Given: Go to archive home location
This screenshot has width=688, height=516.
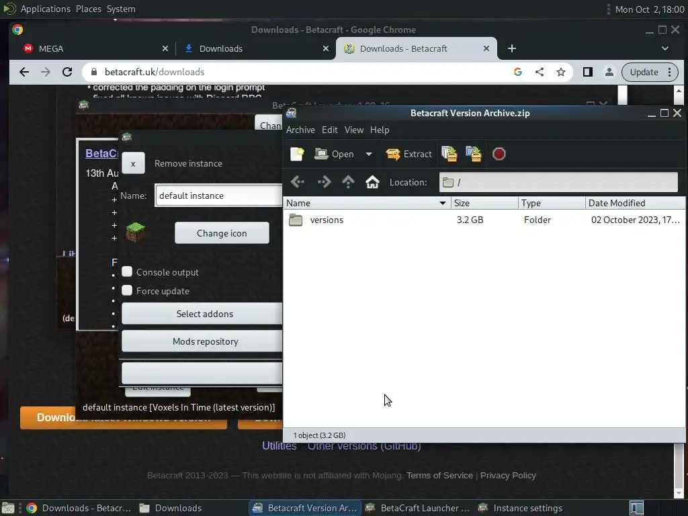Looking at the screenshot, I should pyautogui.click(x=372, y=181).
